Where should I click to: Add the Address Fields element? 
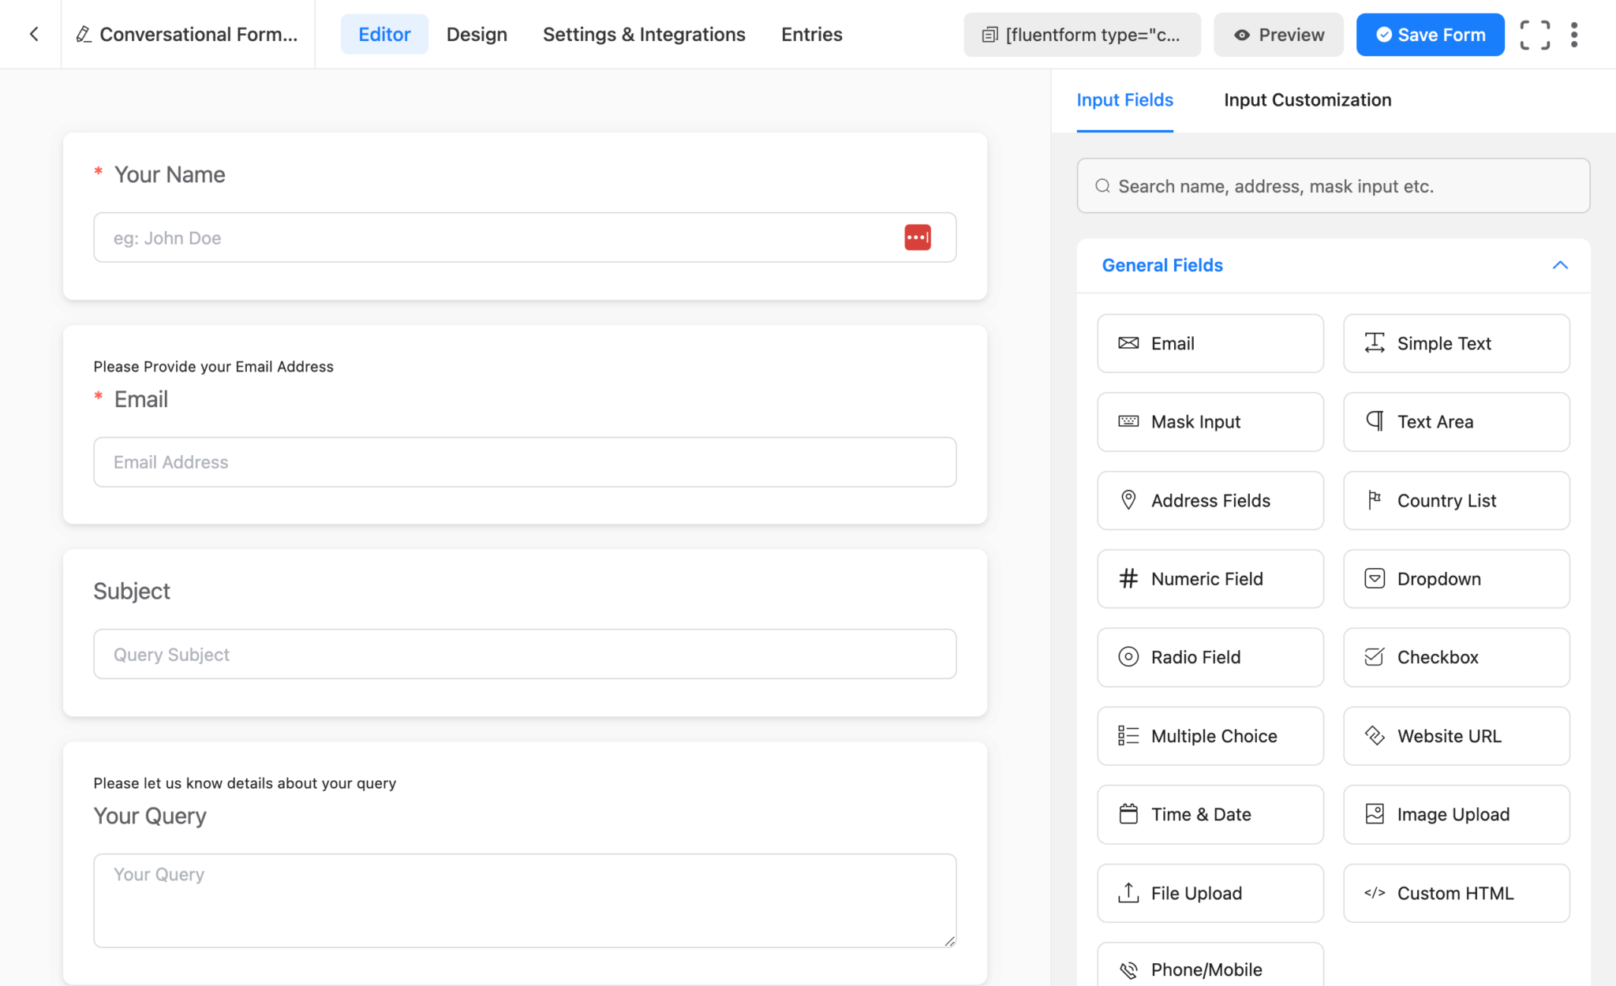(1209, 500)
